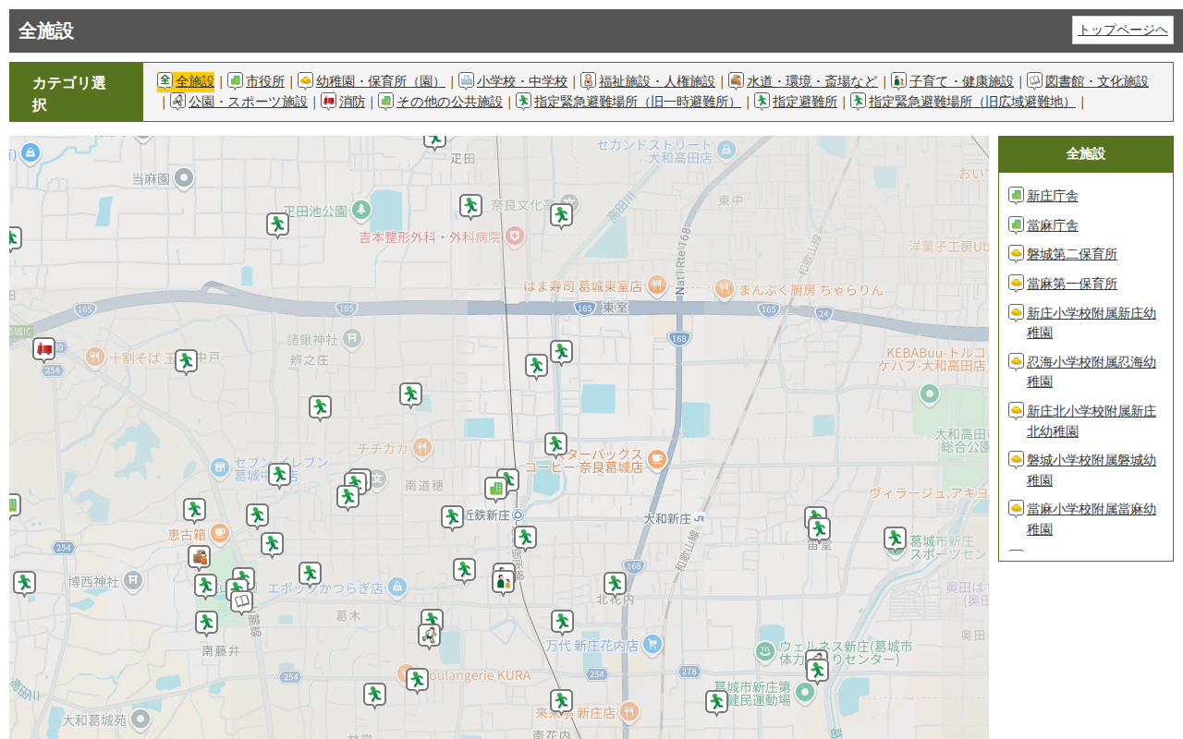Select the 全施設 category
This screenshot has width=1183, height=739.
click(194, 81)
